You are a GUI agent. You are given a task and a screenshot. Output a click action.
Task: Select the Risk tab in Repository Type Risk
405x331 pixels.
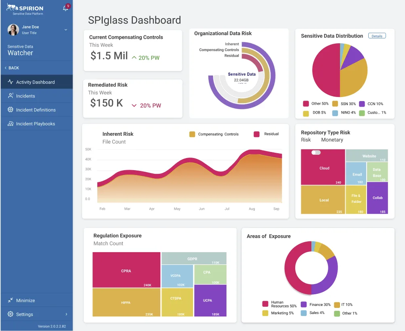[x=306, y=140]
